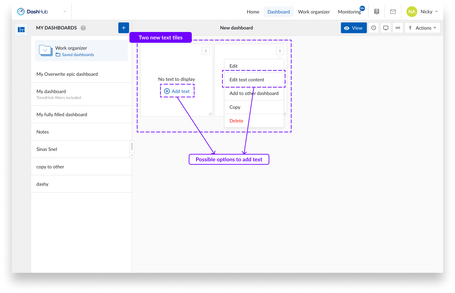Choose Delete in the tile menu
Viewport: 455px width, 293px height.
[x=236, y=121]
